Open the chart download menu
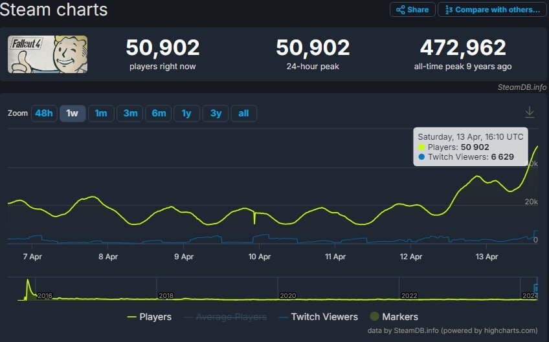The image size is (549, 342). 530,112
